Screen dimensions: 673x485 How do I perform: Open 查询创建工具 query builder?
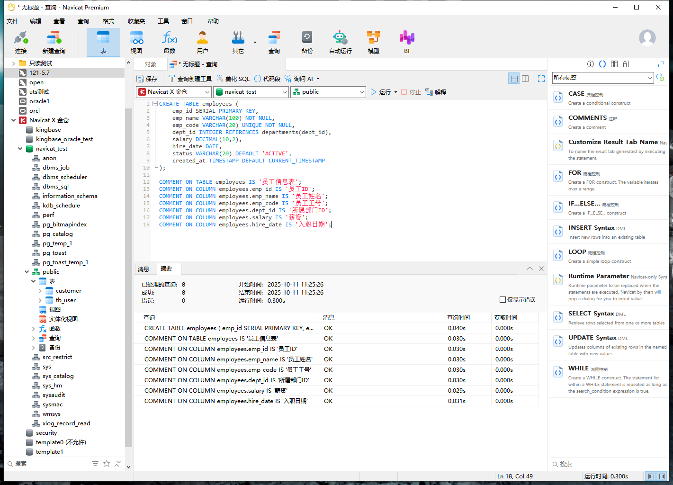pyautogui.click(x=190, y=79)
